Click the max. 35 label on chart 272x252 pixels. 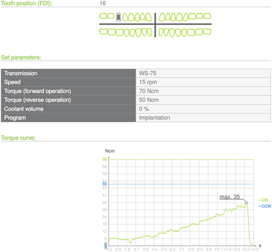230,197
